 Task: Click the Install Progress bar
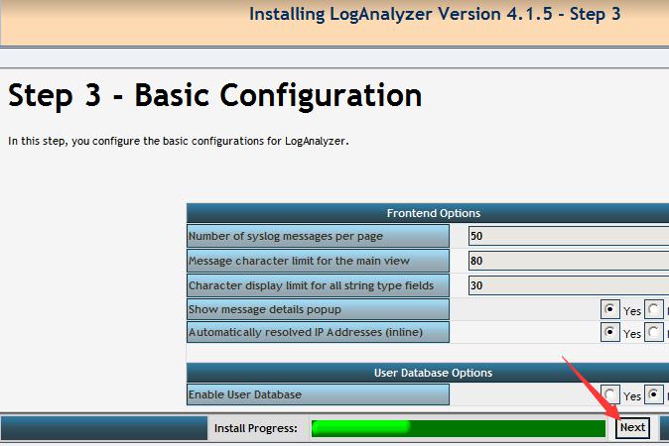pyautogui.click(x=459, y=428)
